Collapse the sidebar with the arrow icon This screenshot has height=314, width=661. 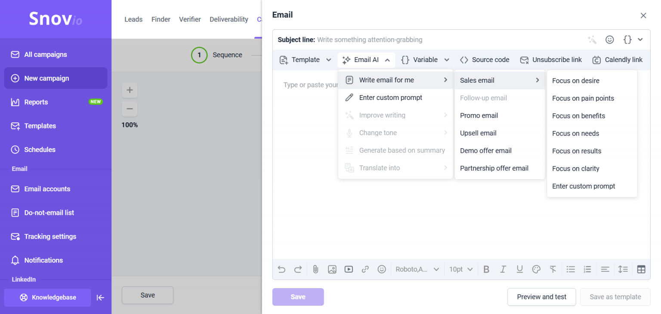click(100, 298)
